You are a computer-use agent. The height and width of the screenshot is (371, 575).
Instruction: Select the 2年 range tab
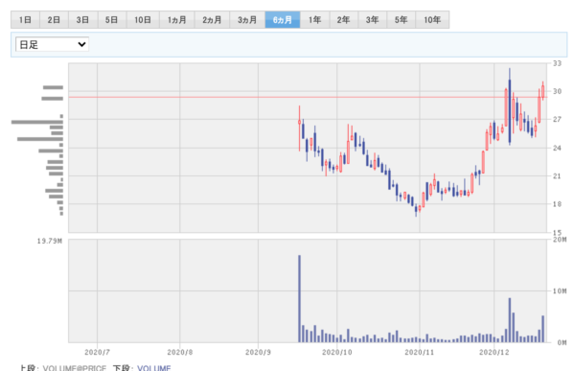click(344, 20)
